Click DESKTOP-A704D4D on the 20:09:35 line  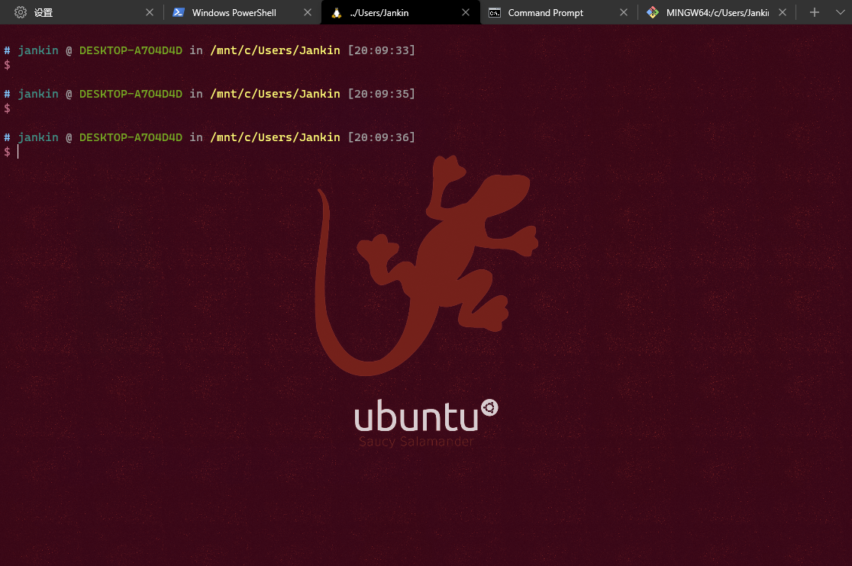pos(131,94)
